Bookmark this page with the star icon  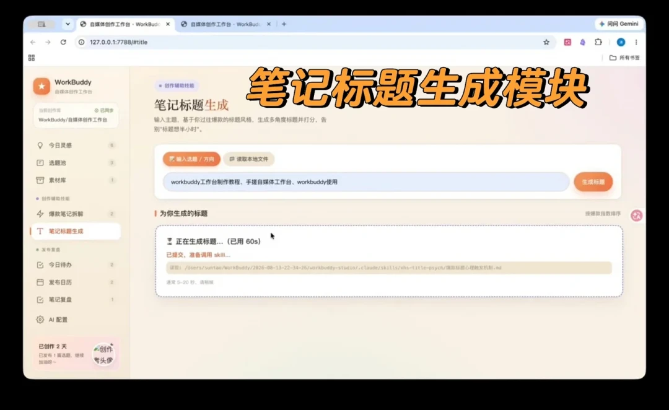[546, 42]
